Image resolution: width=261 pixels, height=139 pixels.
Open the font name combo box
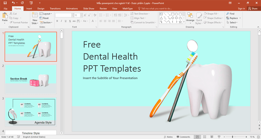click(x=64, y=15)
